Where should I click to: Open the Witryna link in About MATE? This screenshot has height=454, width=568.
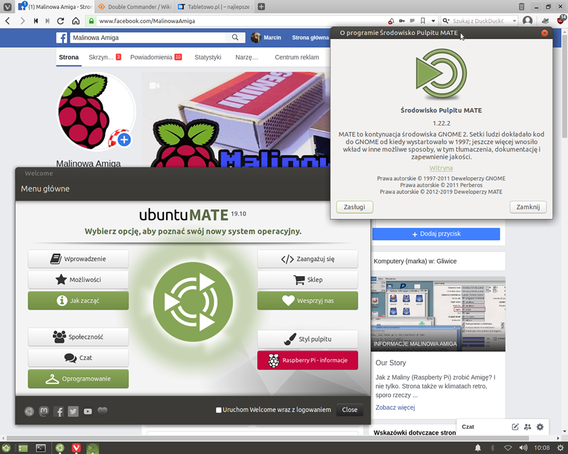coord(441,168)
